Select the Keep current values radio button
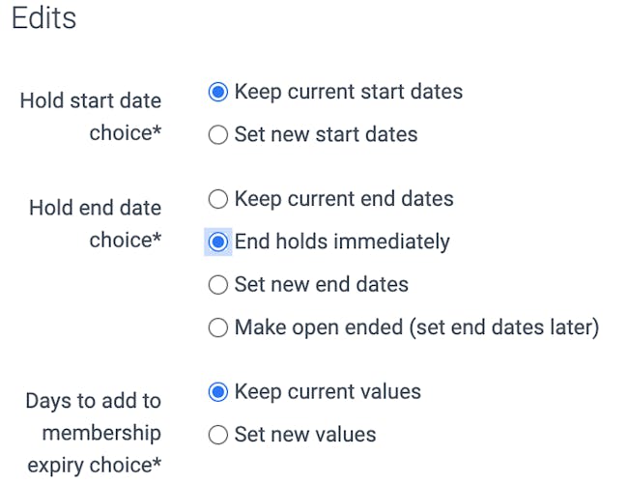Screen dimensions: 628x483 click(x=218, y=392)
